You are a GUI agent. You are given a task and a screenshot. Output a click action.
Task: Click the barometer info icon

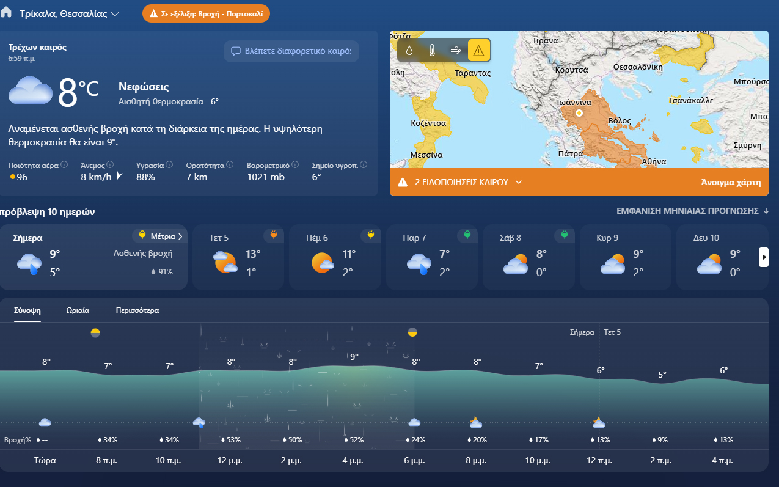295,165
